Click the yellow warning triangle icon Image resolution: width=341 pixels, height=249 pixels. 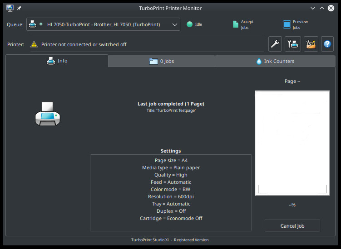[x=34, y=44]
